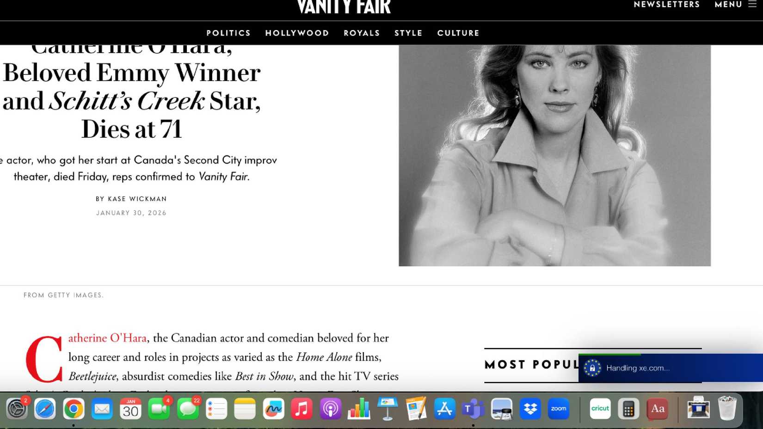Image resolution: width=763 pixels, height=429 pixels.
Task: Open Cricut app in dock
Action: [x=600, y=409]
